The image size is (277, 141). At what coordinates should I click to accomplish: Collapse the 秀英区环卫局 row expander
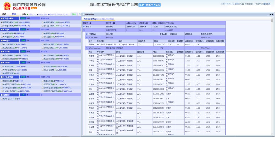[x=84, y=30]
